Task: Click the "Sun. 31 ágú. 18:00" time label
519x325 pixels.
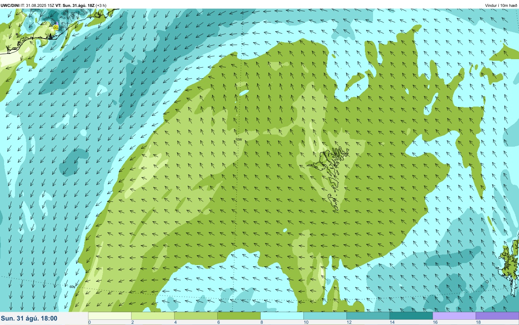Action: click(x=29, y=319)
